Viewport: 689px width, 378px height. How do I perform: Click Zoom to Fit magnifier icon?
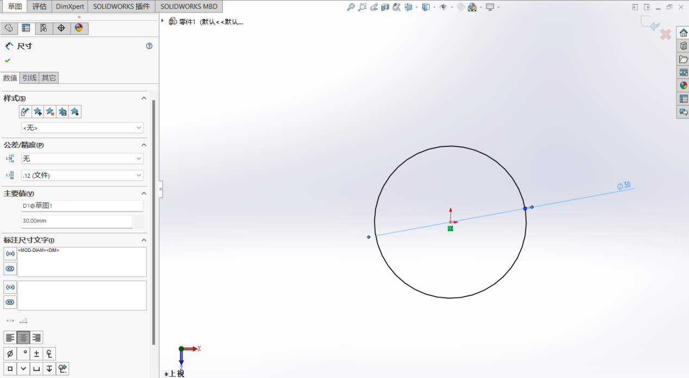tap(350, 7)
